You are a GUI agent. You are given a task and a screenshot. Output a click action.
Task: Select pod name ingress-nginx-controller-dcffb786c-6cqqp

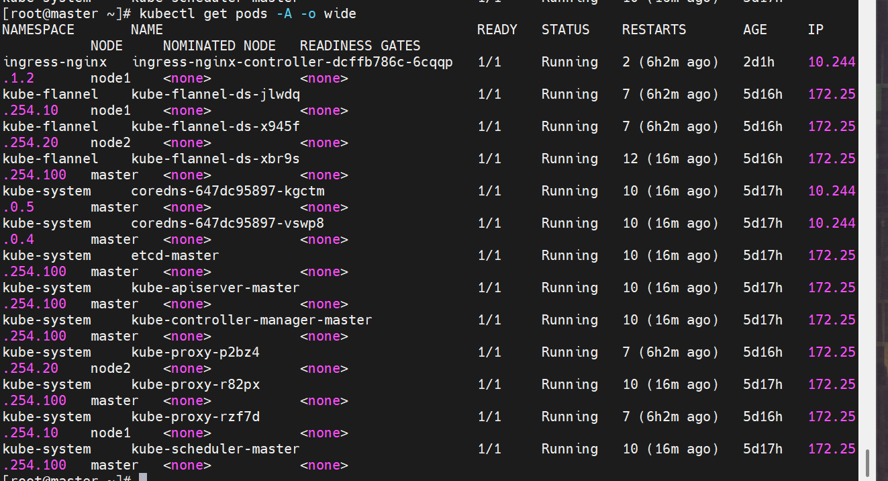(x=293, y=62)
